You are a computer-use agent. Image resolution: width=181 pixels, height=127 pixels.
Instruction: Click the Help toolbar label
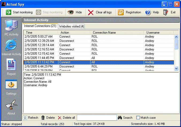tap(156, 12)
